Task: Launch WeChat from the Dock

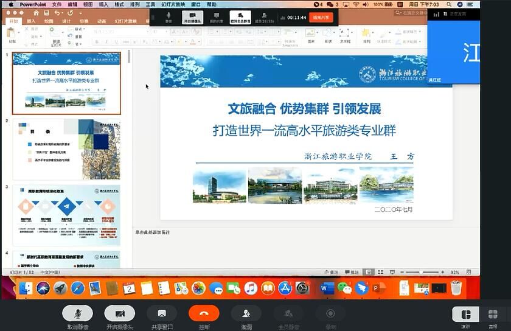Action: [x=345, y=288]
